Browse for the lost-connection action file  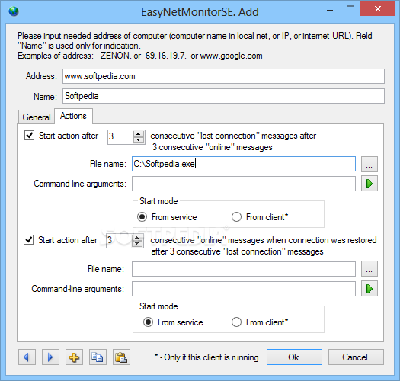pyautogui.click(x=370, y=164)
